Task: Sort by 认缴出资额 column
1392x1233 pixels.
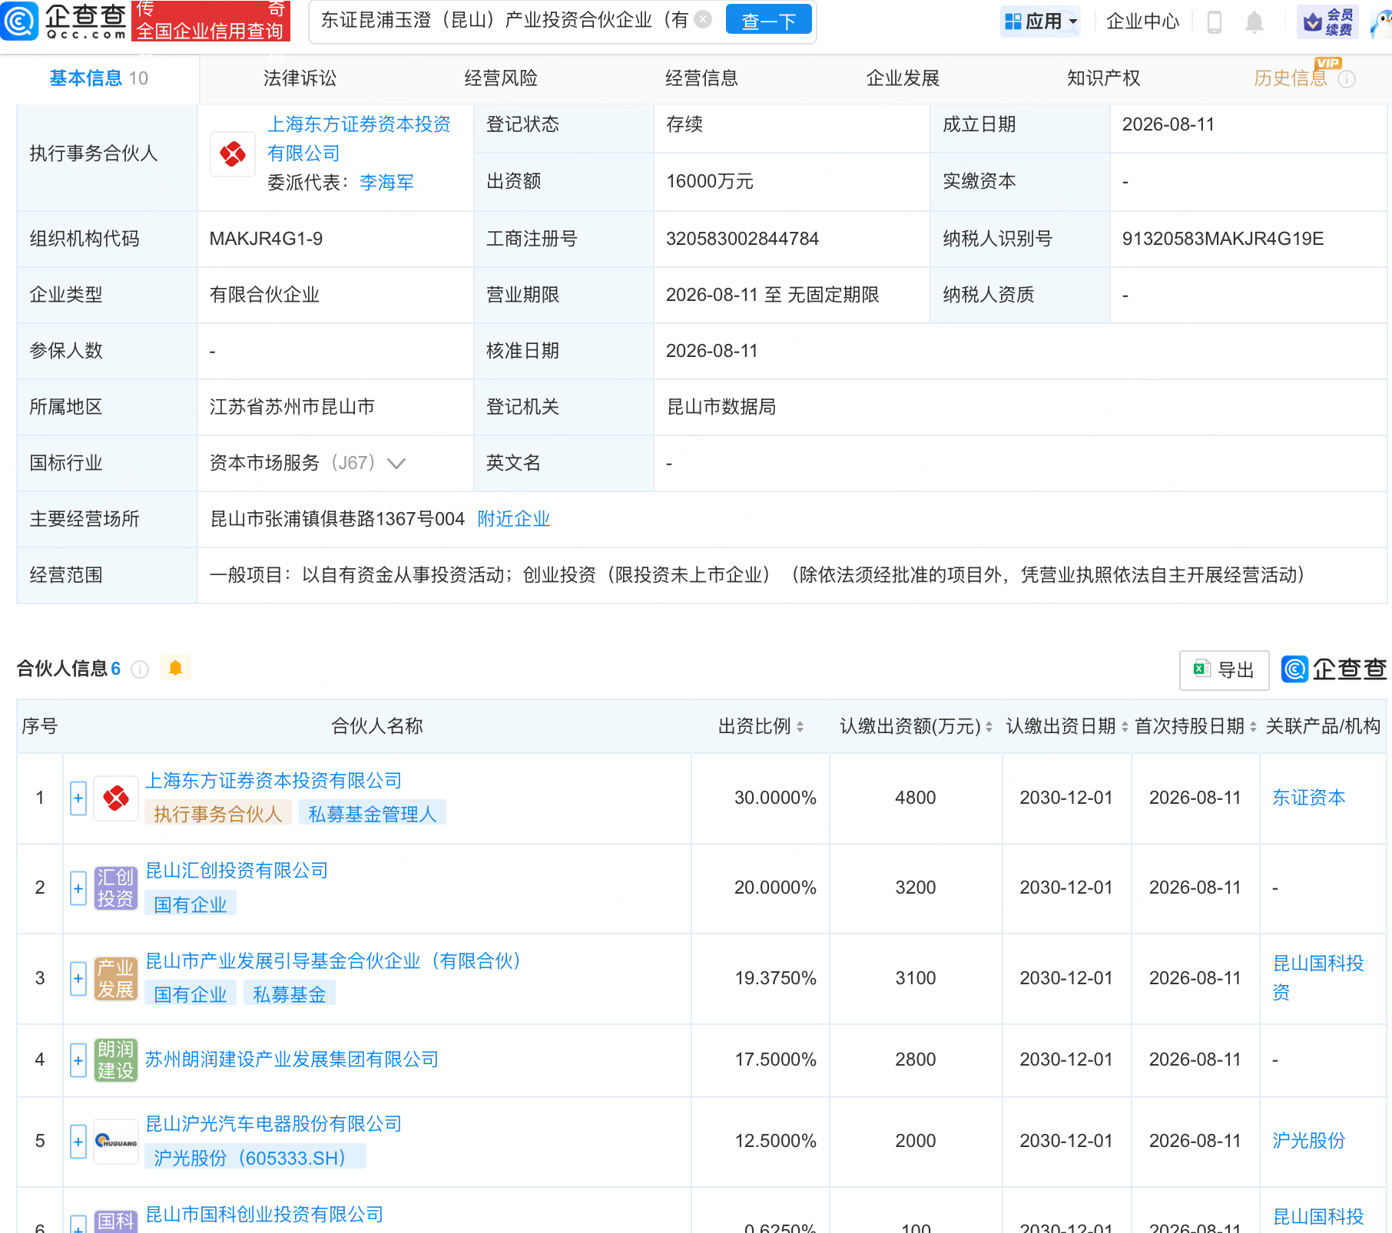Action: [989, 727]
